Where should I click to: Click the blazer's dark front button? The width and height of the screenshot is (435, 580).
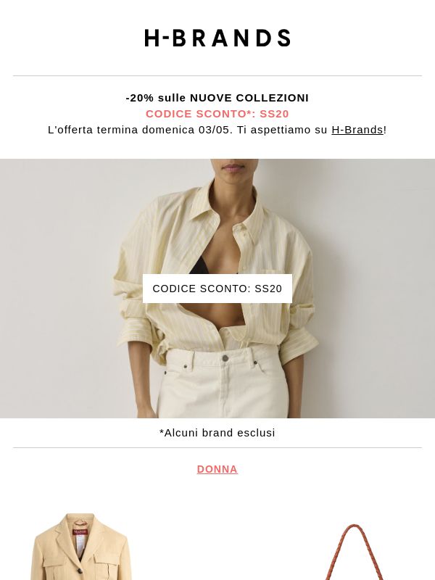pos(79,572)
